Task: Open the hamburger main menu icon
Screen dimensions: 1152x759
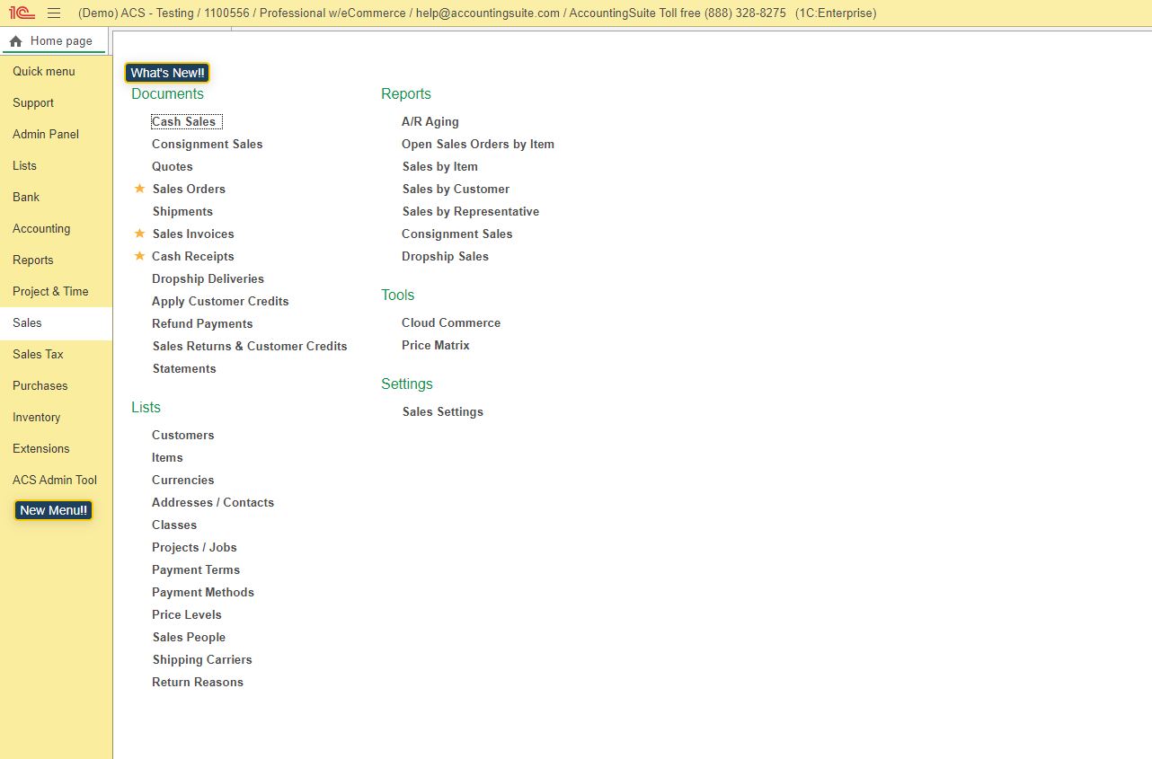Action: 54,13
